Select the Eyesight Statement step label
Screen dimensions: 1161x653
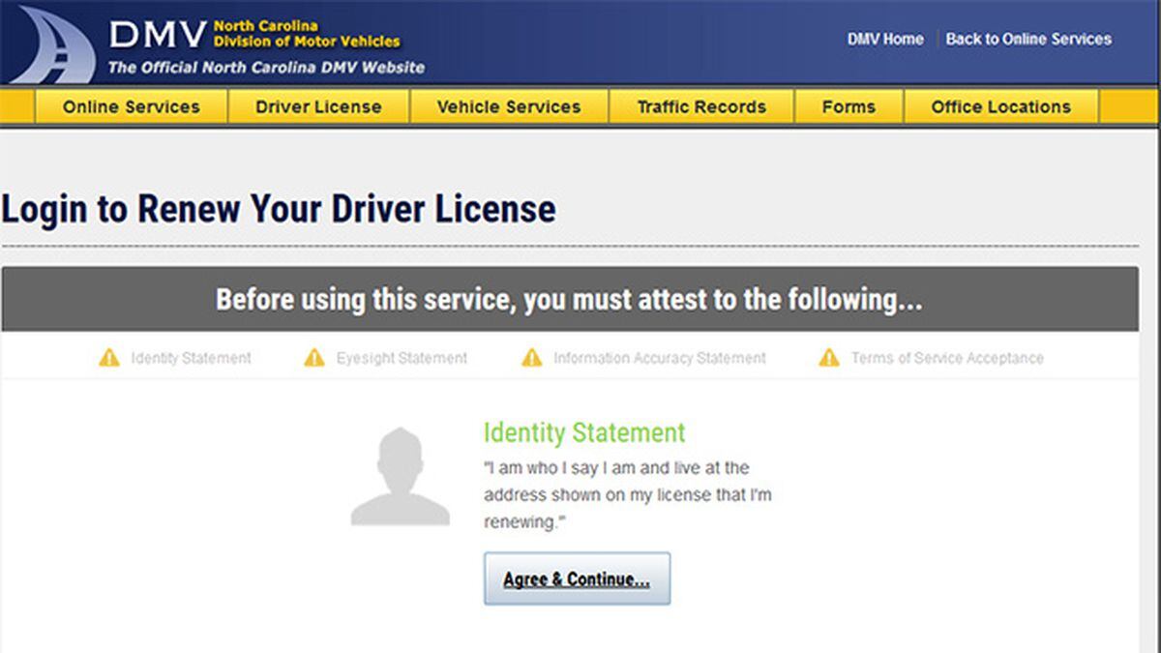coord(402,358)
